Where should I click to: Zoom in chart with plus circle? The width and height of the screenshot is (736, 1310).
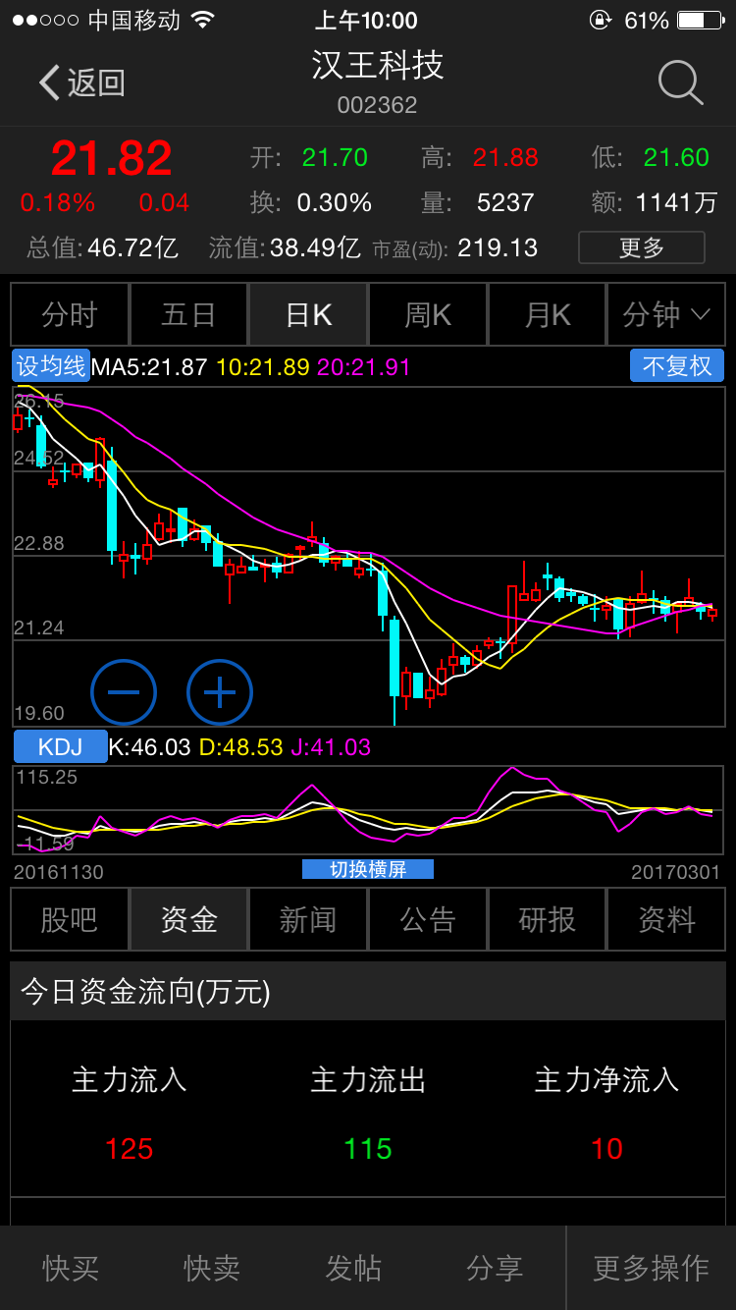pos(220,692)
